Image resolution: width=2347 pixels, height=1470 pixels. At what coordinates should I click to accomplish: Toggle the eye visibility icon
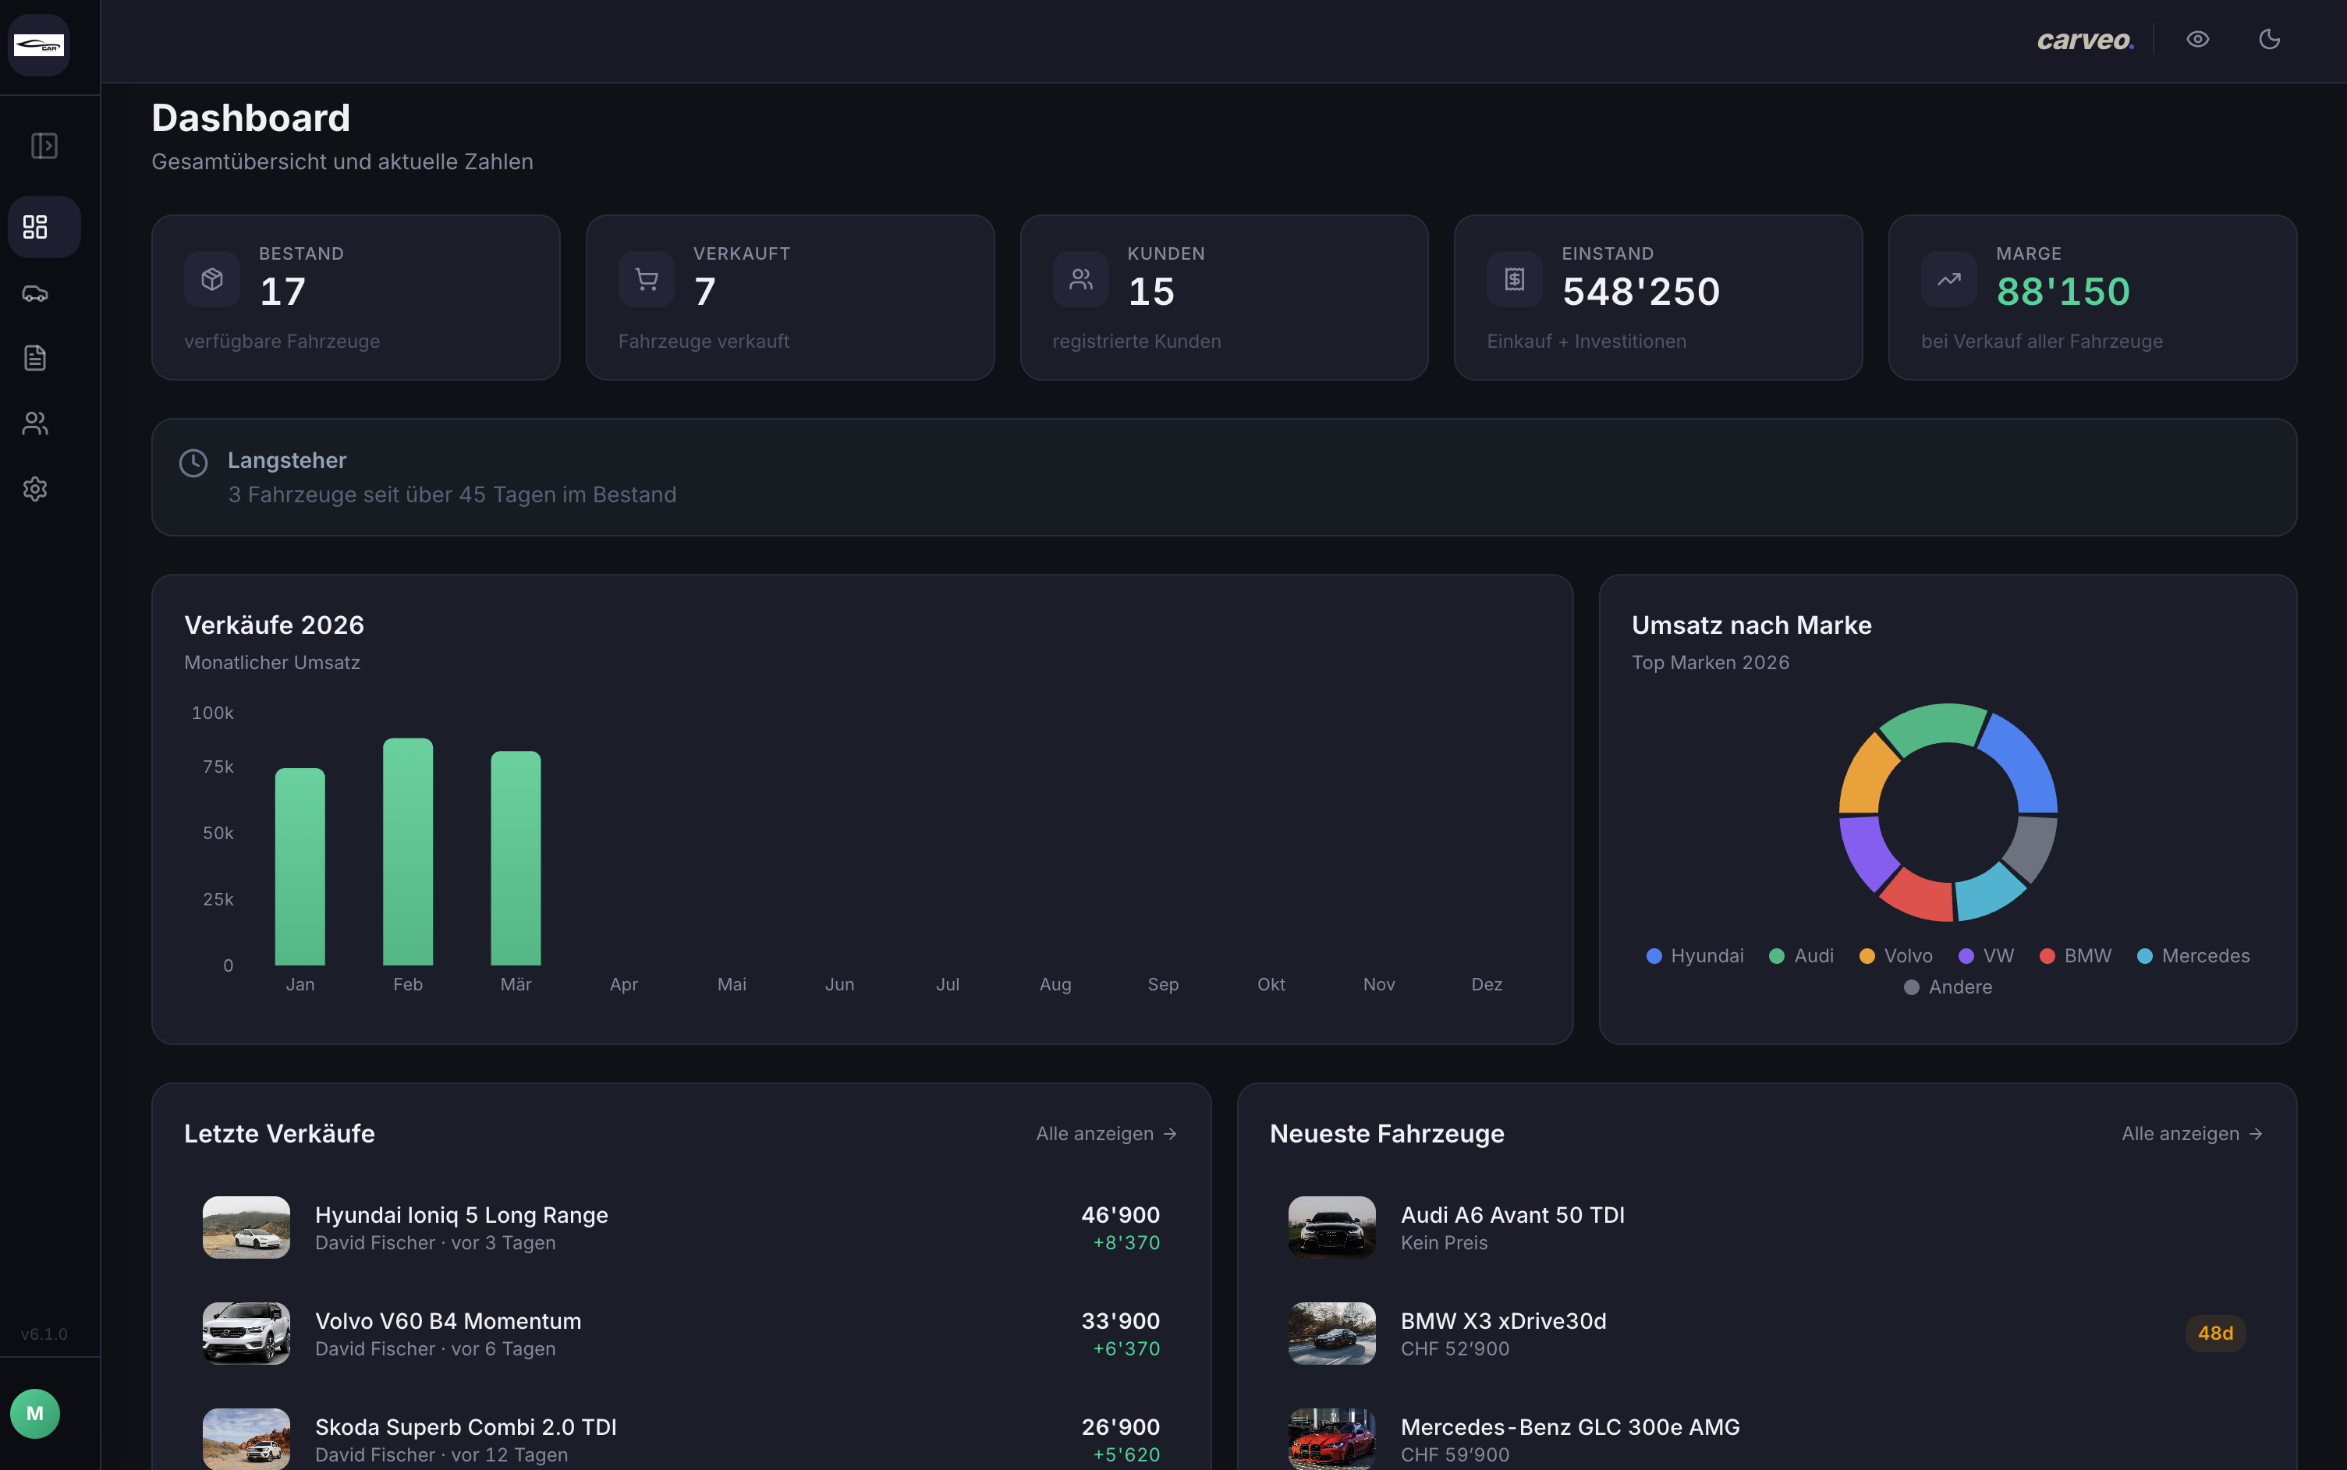click(x=2197, y=40)
